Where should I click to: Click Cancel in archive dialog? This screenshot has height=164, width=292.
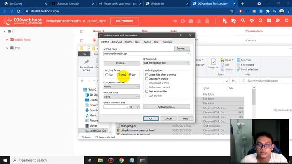(x=168, y=118)
